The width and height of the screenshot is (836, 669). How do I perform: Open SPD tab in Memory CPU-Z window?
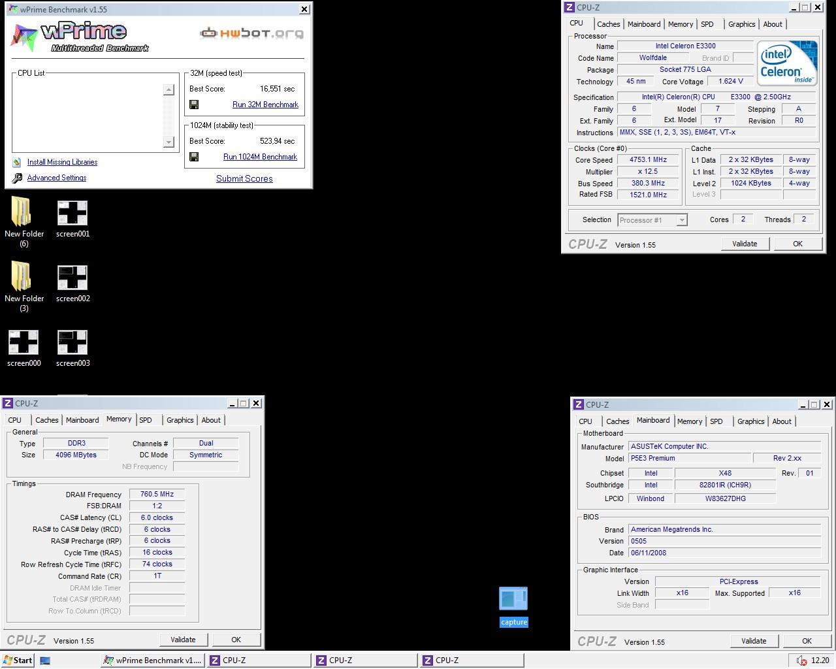(146, 420)
